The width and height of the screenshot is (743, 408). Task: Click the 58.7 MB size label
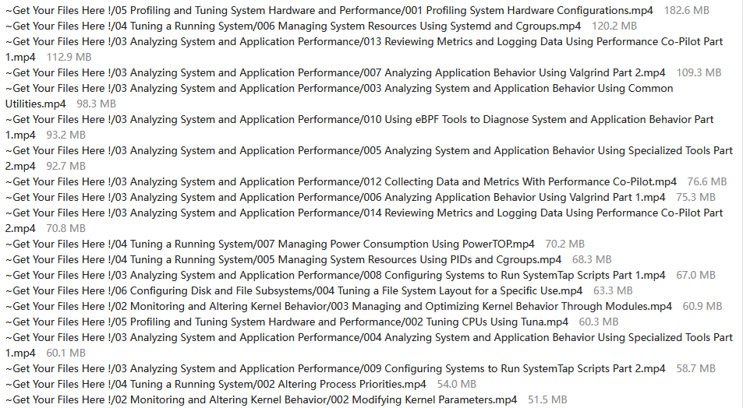[695, 369]
